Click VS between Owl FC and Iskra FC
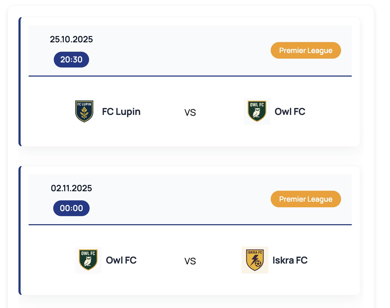 pos(190,261)
